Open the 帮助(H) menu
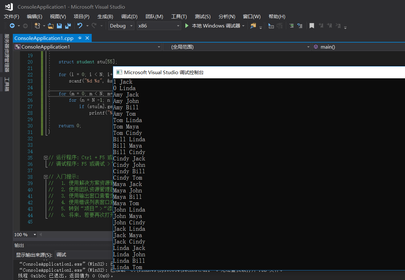 277,17
